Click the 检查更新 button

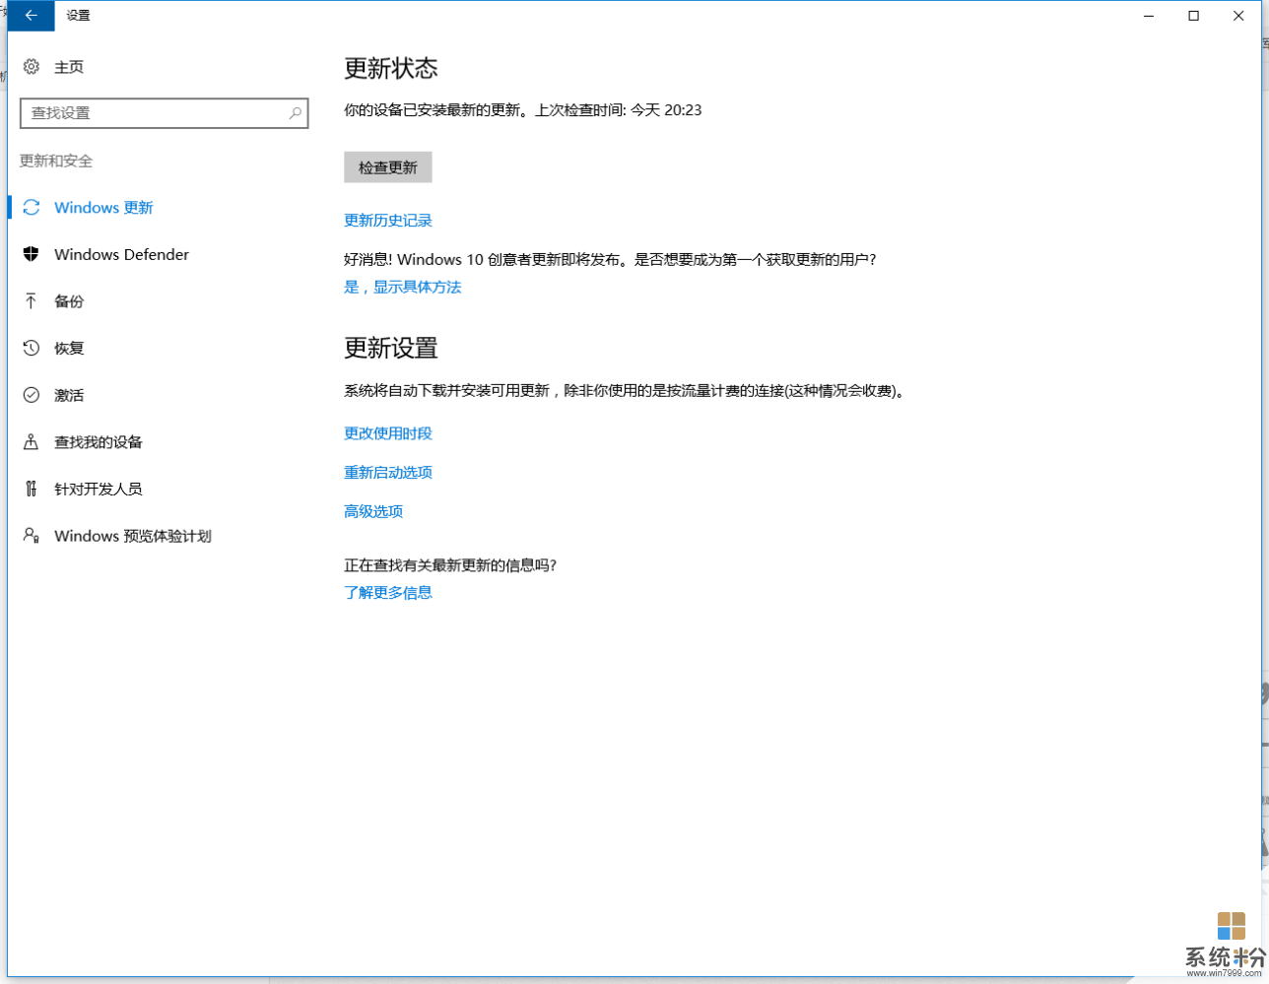coord(388,167)
